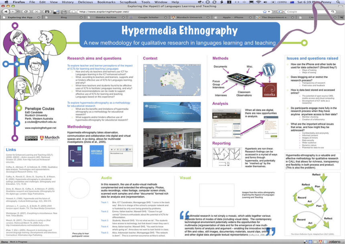The height and width of the screenshot is (244, 345).
Task: Click the dark toolbar button right of the Stop button
Action: 47,12
